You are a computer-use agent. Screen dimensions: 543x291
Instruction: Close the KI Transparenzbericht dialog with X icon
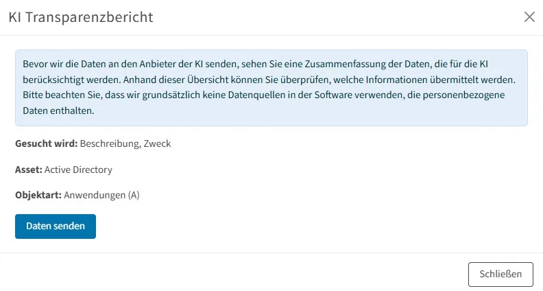(529, 17)
